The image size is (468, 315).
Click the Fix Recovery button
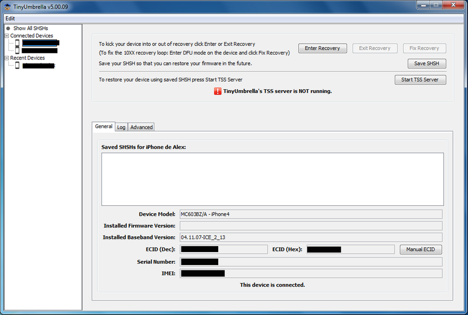coord(424,48)
